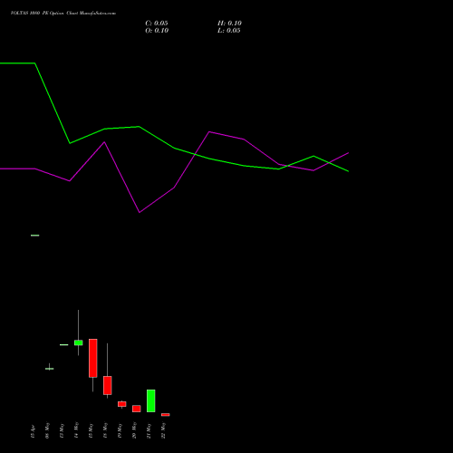The height and width of the screenshot is (453, 453).
Task: Select the 19 May date label
Action: pyautogui.click(x=120, y=430)
